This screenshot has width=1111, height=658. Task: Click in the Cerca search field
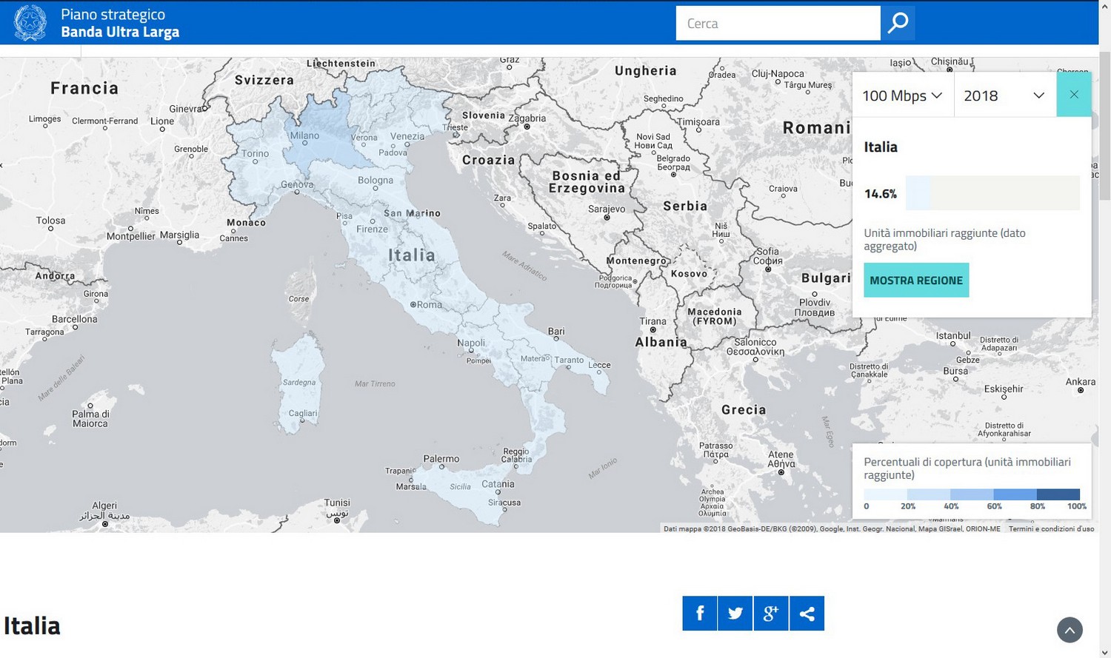(x=778, y=24)
